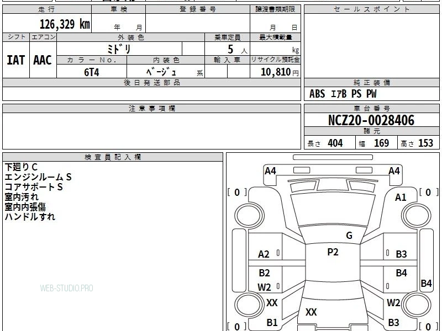The height and width of the screenshot is (331, 442).
Task: Click the リサイクル預託金 header
Action: (275, 60)
